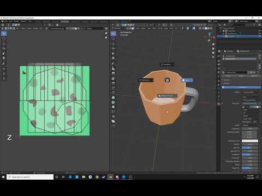This screenshot has height=196, width=262.
Task: Open the Linear interpolation dropdown in image texture
Action: [x=251, y=110]
